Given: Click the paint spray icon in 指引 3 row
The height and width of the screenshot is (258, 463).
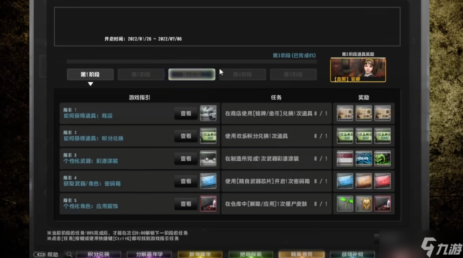Looking at the screenshot, I should [208, 159].
